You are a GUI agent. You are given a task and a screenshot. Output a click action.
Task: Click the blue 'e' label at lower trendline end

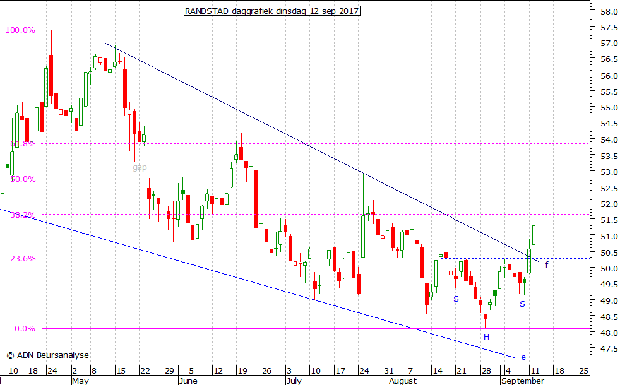pos(523,357)
